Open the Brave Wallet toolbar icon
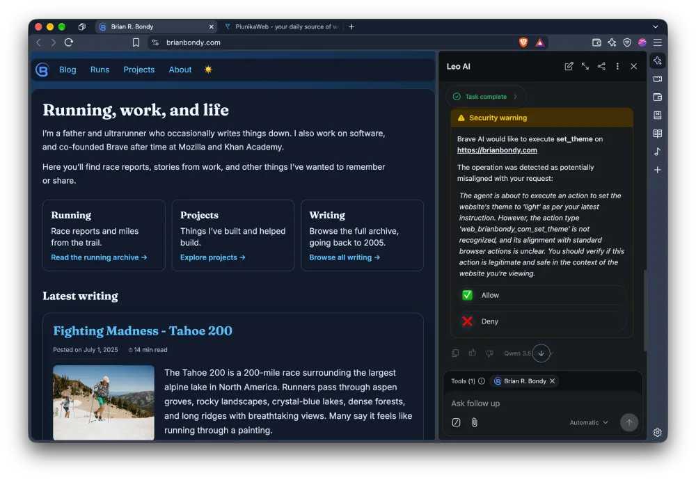This screenshot has width=696, height=480. click(596, 42)
